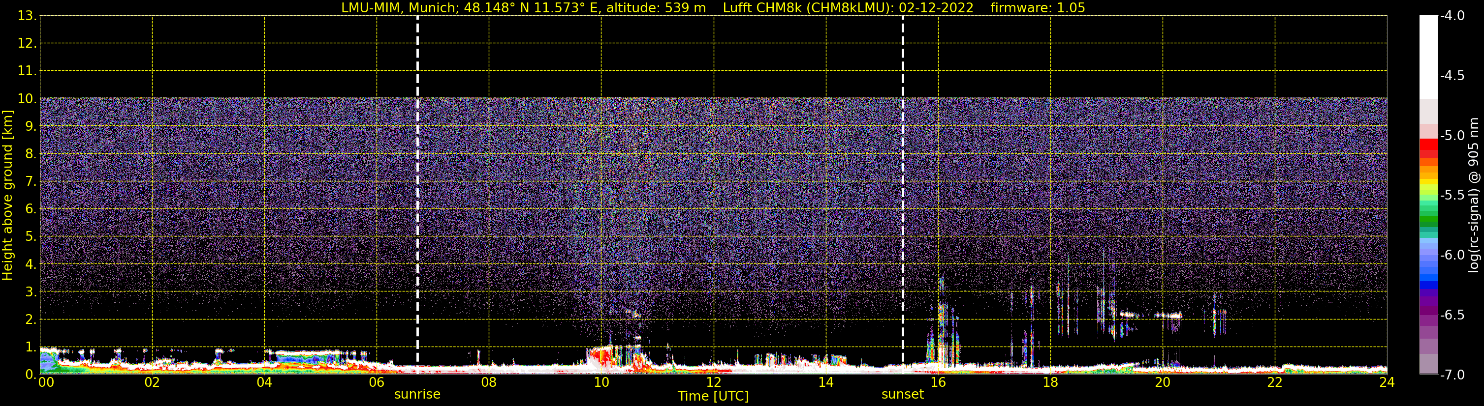This screenshot has height=406, width=1484.
Task: Click the "1." height axis tick label
Action: [x=31, y=347]
